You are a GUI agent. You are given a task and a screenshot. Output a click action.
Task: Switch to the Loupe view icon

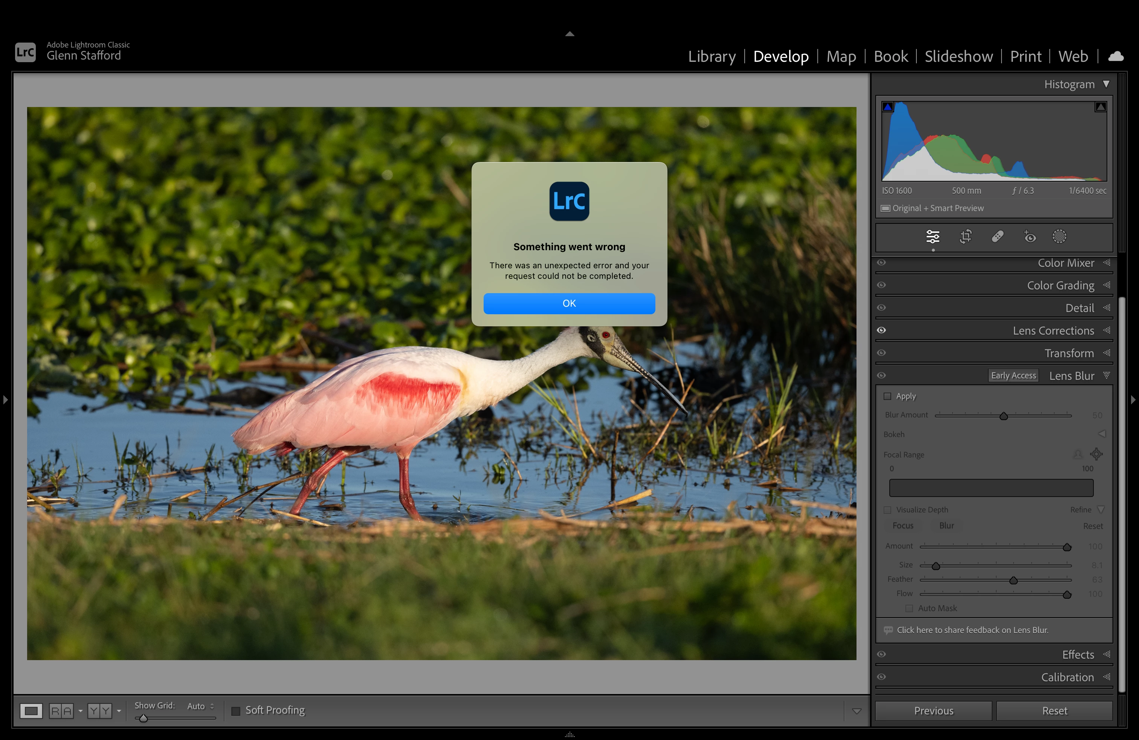coord(31,711)
